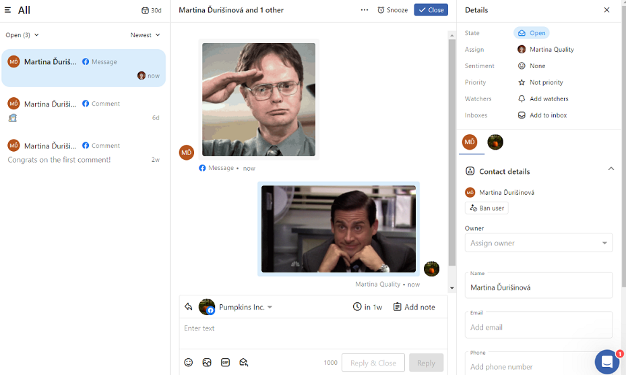
Task: Edit the Name field
Action: 538,285
